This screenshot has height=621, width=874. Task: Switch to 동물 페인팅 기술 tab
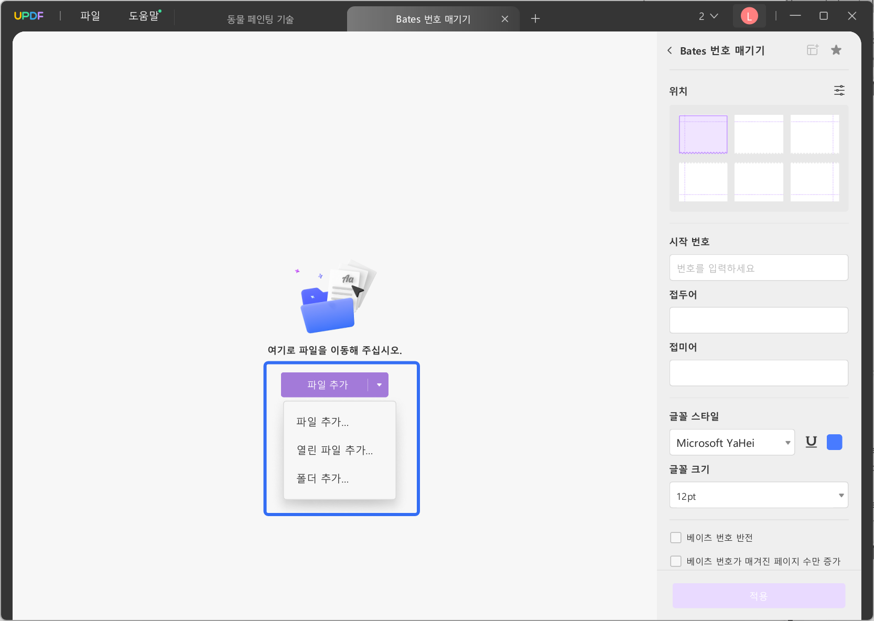(x=260, y=19)
